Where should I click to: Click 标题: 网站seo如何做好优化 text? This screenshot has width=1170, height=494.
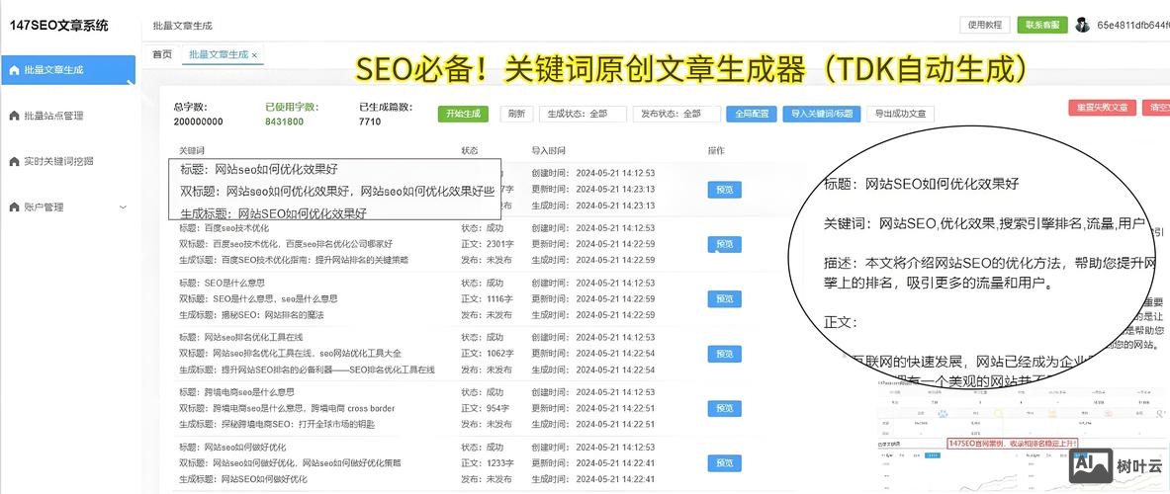232,447
